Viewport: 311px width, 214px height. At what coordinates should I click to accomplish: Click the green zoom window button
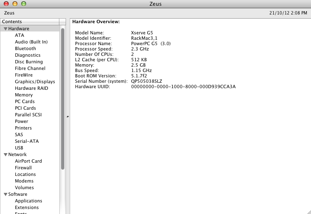click(x=24, y=4)
